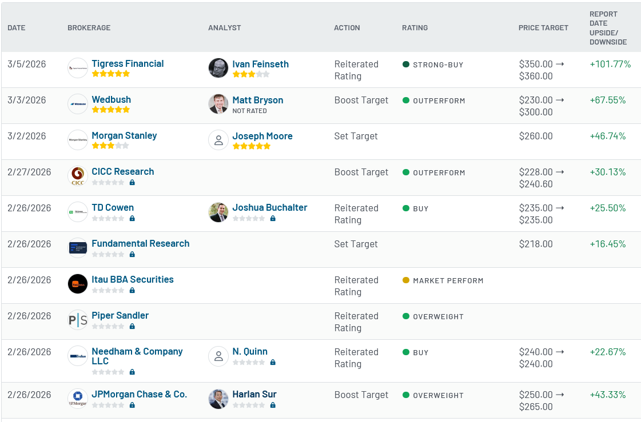
Task: Open the JPMorgan Chase & Co. link
Action: tap(140, 394)
